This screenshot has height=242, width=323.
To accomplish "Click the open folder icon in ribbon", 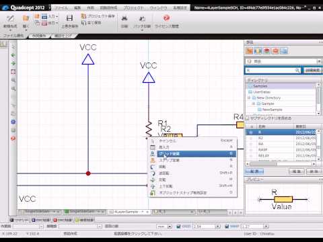I will pos(26,19).
